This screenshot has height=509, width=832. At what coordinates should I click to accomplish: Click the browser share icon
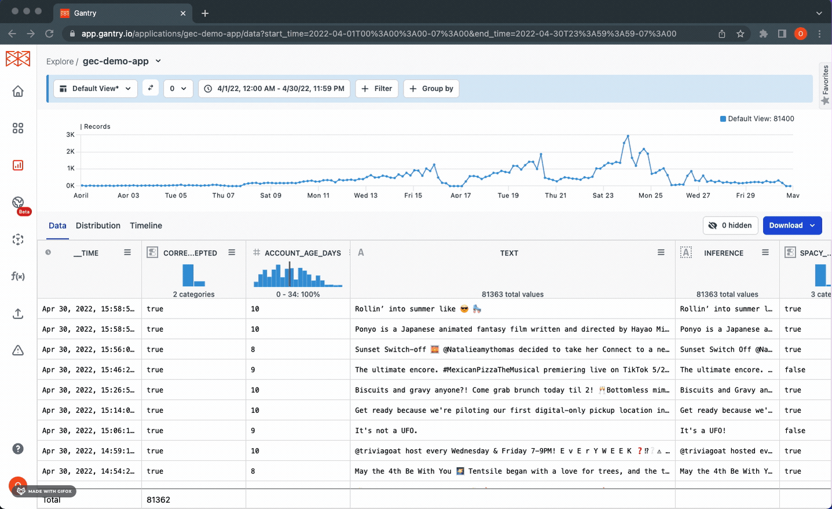click(x=721, y=34)
